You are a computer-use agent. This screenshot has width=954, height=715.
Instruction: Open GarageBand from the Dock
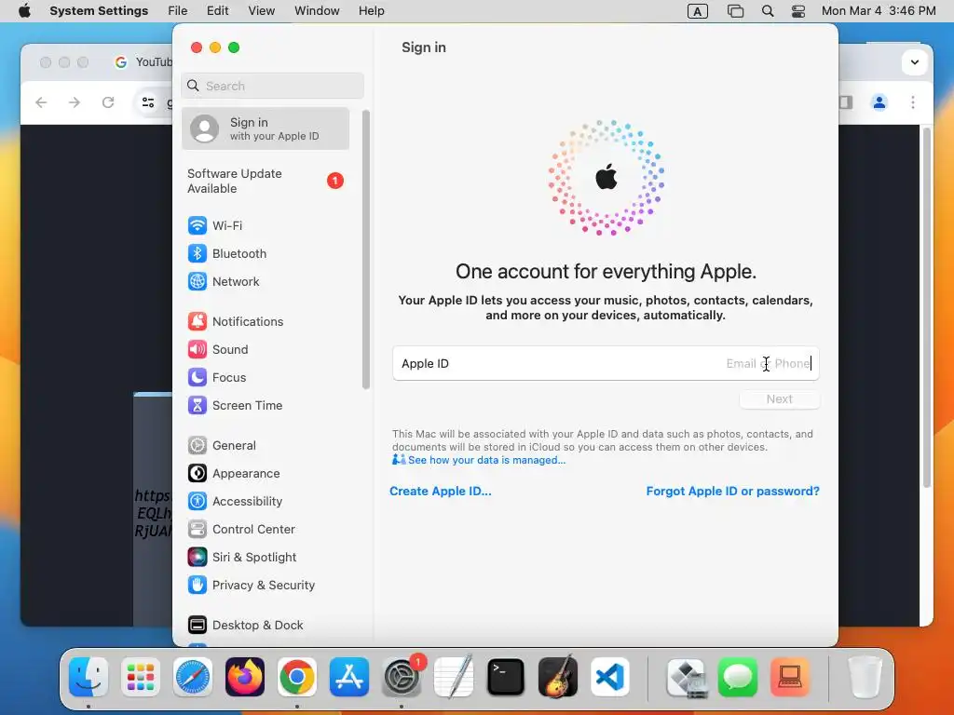tap(557, 677)
